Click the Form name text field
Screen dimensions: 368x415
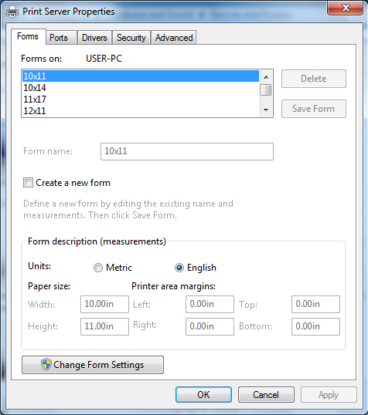187,151
